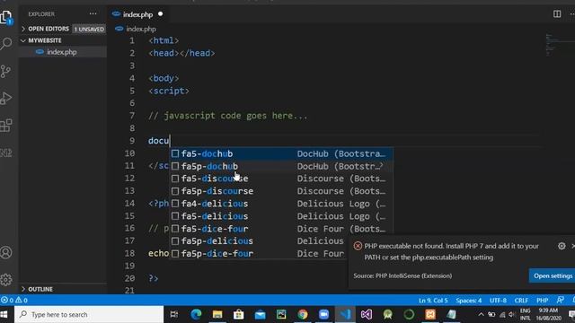Select index.php in the Explorer tree
575x323 pixels.
pyautogui.click(x=62, y=52)
